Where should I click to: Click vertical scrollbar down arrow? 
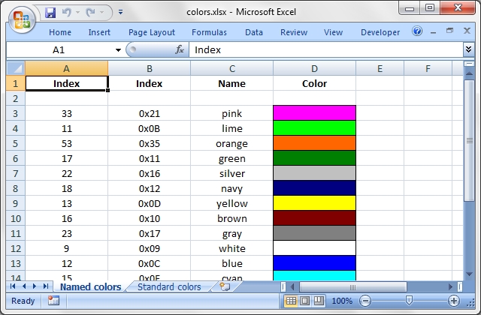469,274
